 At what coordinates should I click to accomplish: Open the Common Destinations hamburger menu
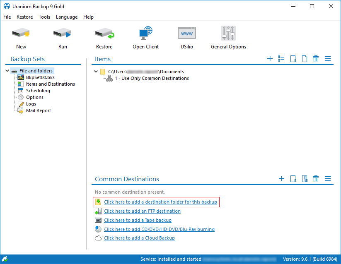pyautogui.click(x=327, y=179)
